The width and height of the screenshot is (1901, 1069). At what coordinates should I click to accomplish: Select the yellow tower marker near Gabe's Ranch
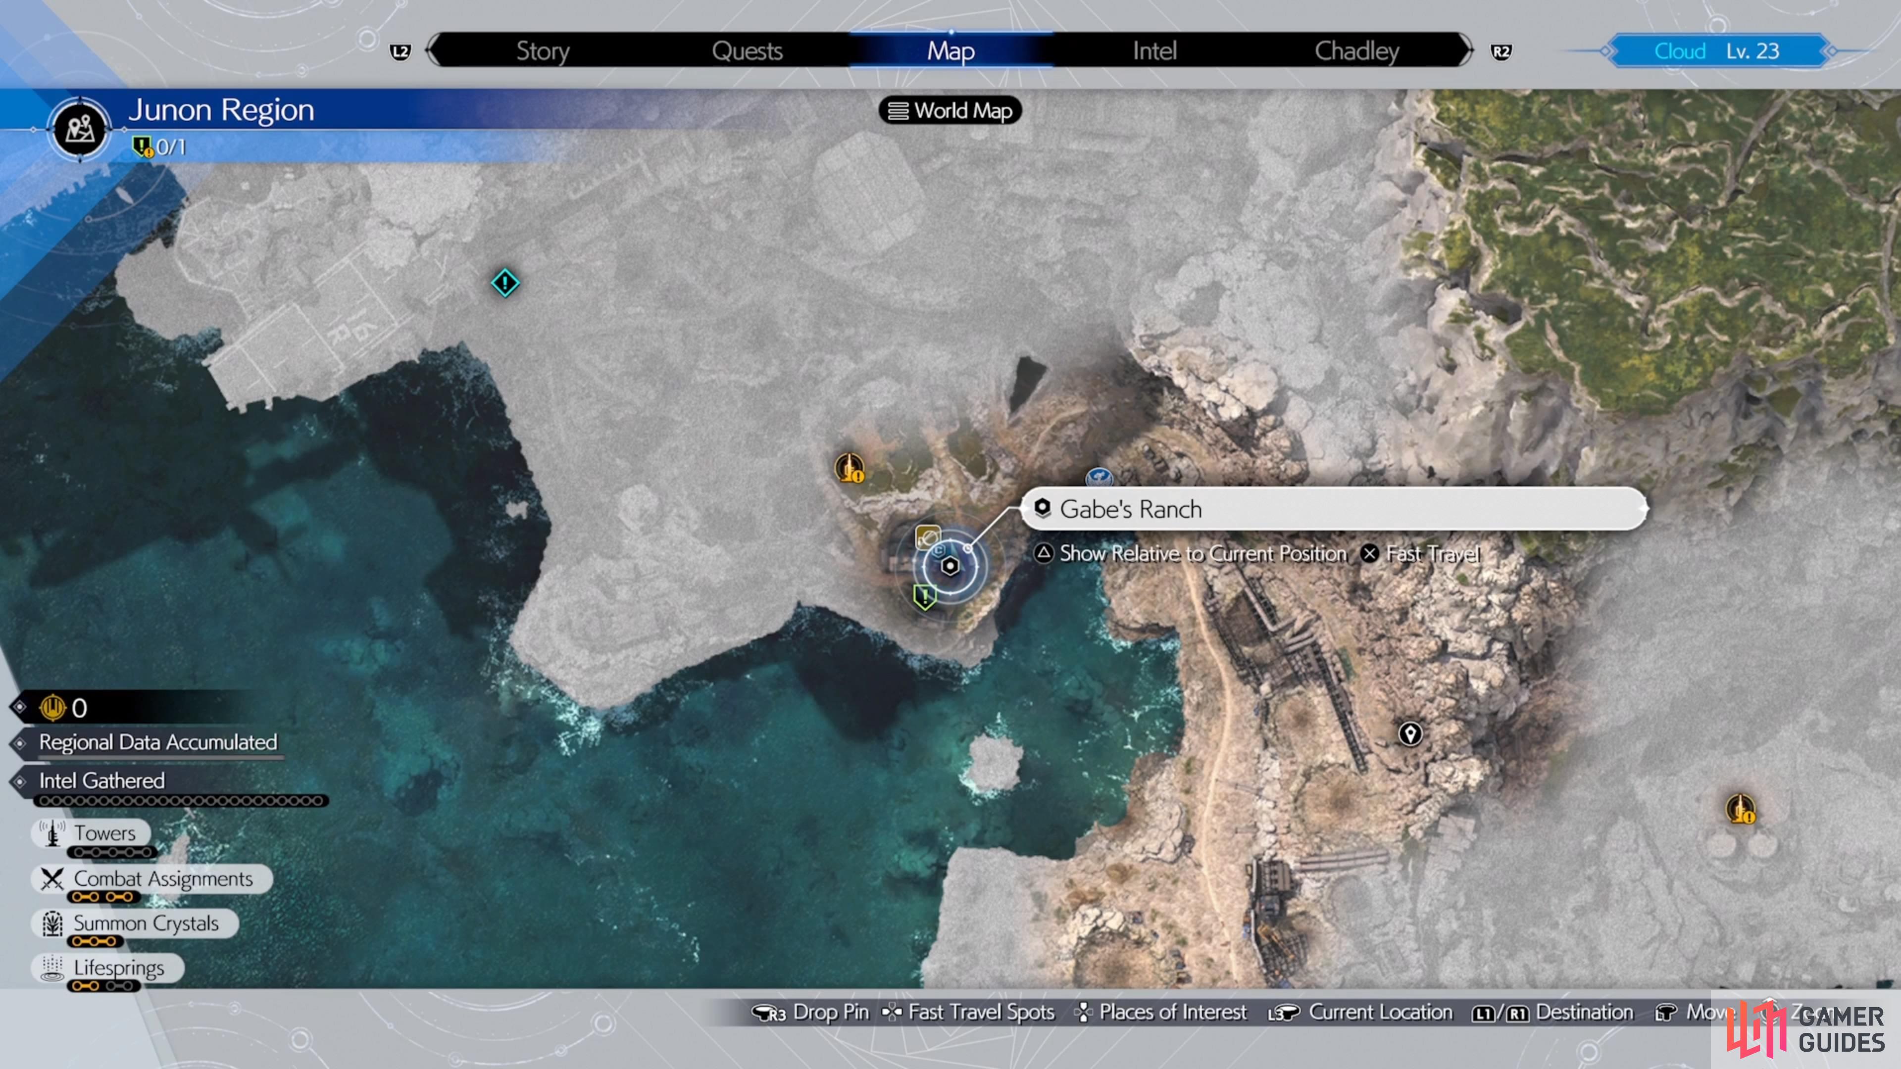point(850,468)
